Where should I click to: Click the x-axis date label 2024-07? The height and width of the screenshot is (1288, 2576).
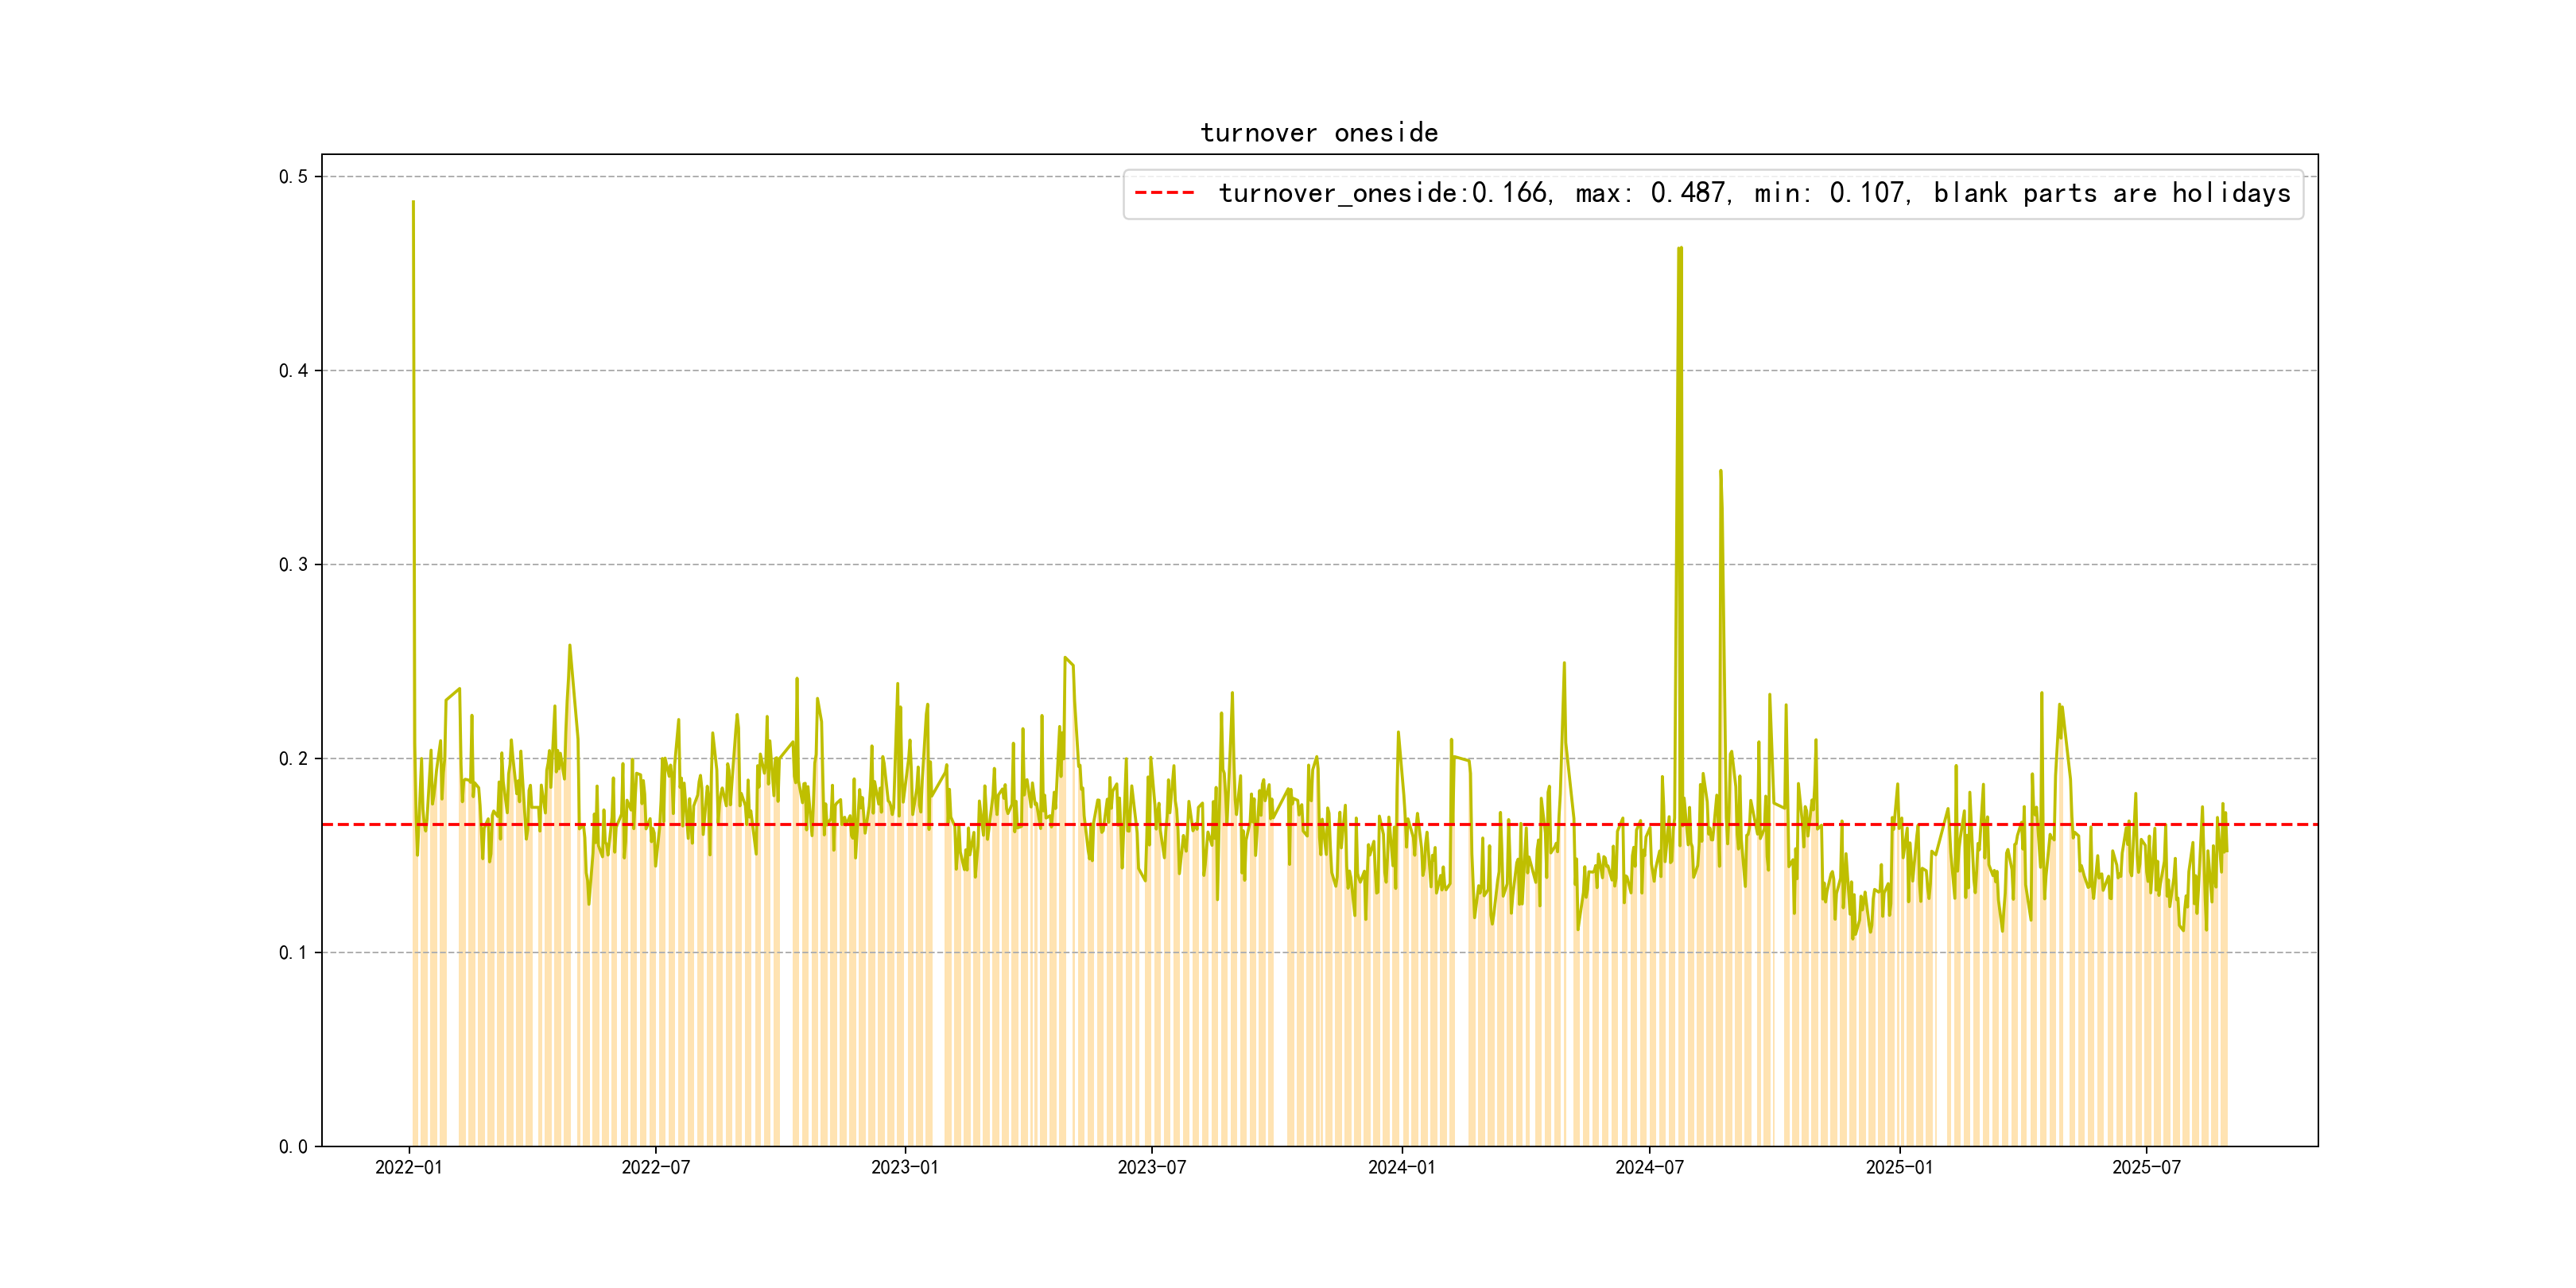coord(1649,1168)
